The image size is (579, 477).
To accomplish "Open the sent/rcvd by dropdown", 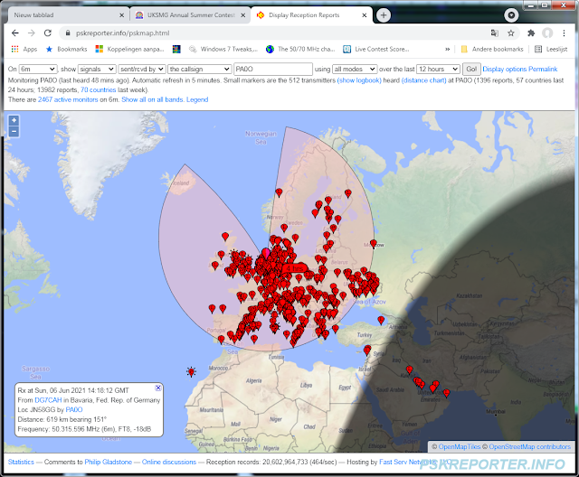I will 142,69.
